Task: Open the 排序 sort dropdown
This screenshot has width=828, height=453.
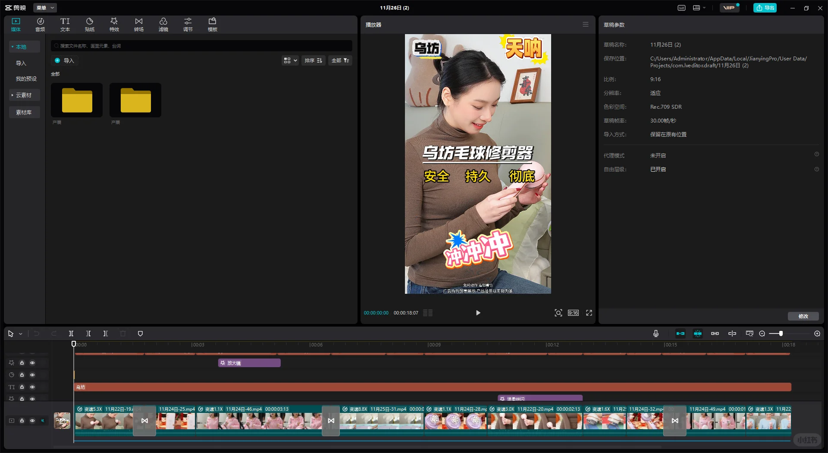Action: 314,60
